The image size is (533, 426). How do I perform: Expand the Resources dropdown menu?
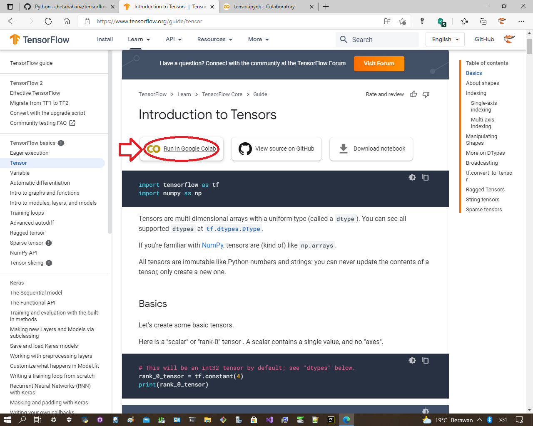click(x=215, y=40)
